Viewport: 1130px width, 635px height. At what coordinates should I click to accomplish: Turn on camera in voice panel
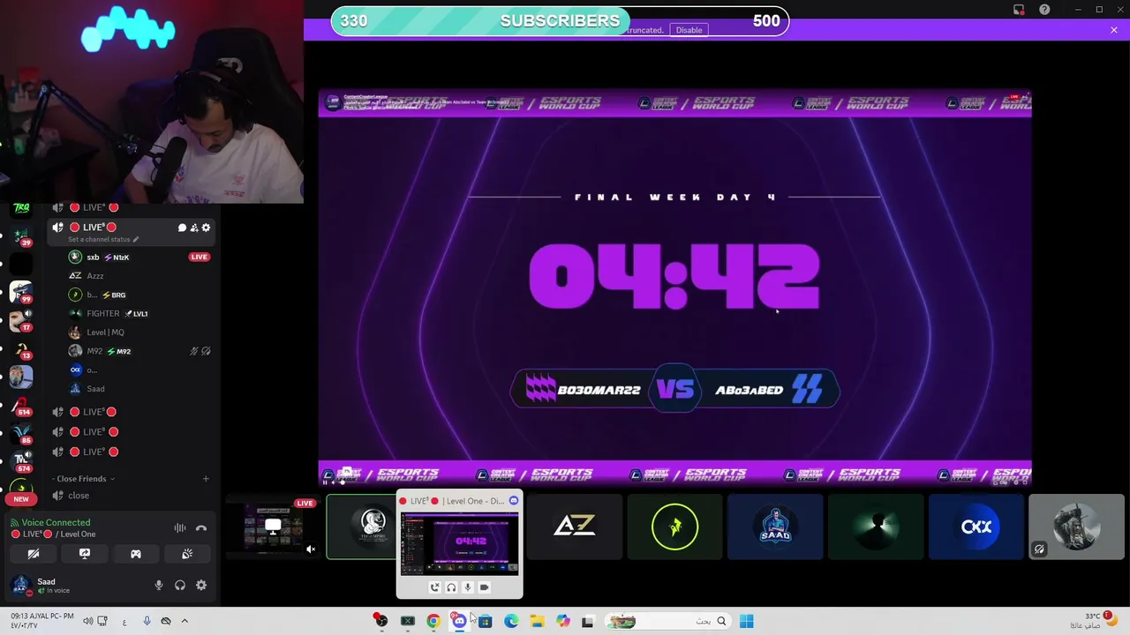[x=34, y=554]
